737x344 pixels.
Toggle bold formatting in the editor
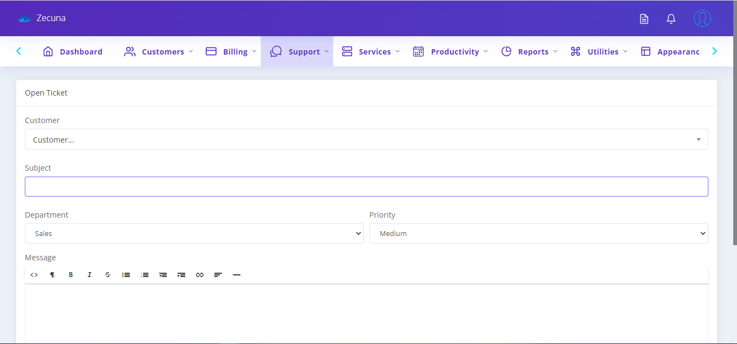coord(71,274)
